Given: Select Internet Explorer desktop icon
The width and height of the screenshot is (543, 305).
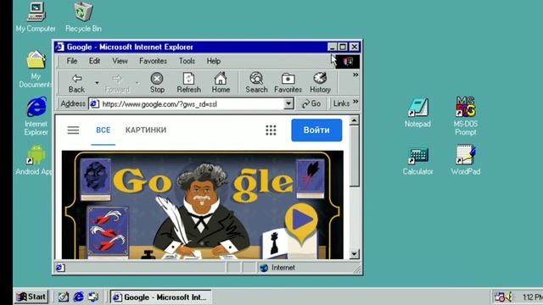Looking at the screenshot, I should [x=36, y=116].
